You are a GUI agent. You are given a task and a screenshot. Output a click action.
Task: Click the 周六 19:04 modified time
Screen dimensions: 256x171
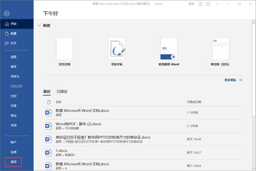(194, 166)
